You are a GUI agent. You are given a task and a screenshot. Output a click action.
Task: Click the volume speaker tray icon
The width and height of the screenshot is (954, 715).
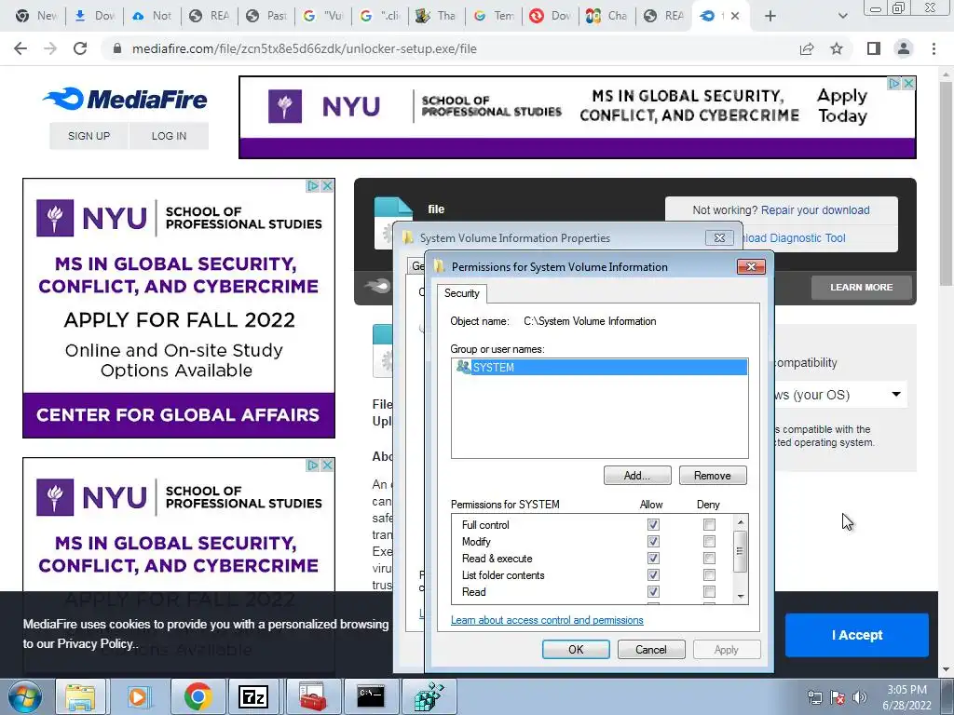coord(860,697)
